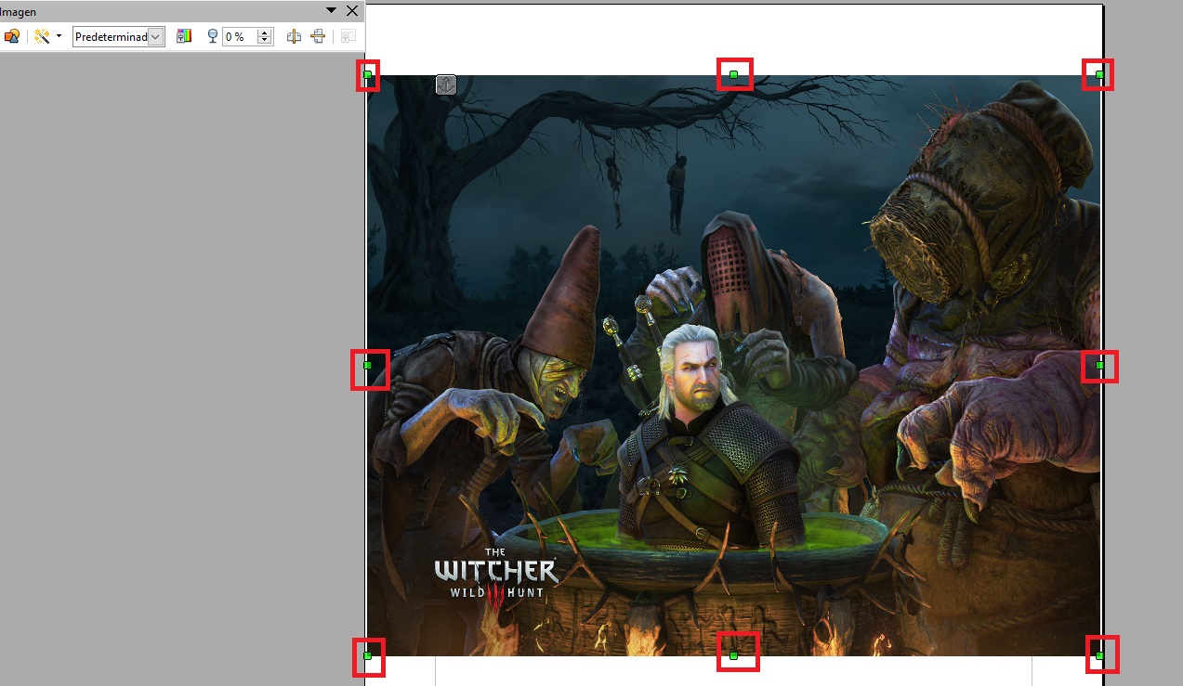Open the image Filter magic wand tool
1183x686 pixels.
pyautogui.click(x=42, y=36)
